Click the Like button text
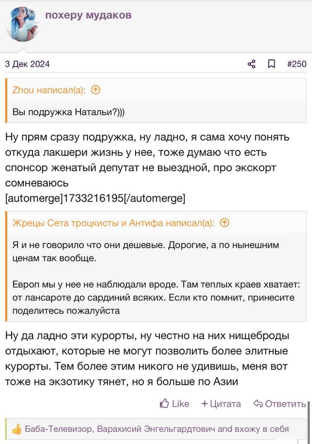 click(x=180, y=403)
